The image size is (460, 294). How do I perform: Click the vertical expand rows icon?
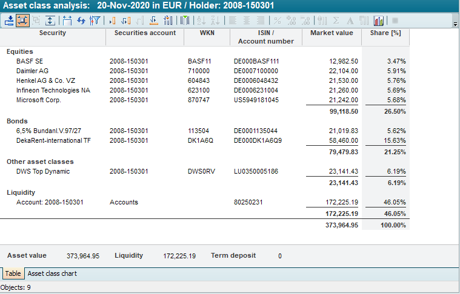click(50, 21)
